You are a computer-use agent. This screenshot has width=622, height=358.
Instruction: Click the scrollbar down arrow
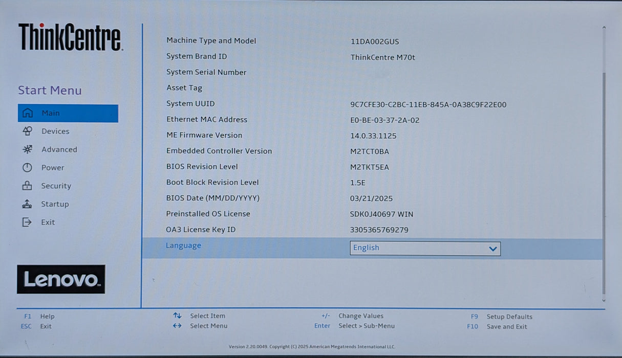604,301
